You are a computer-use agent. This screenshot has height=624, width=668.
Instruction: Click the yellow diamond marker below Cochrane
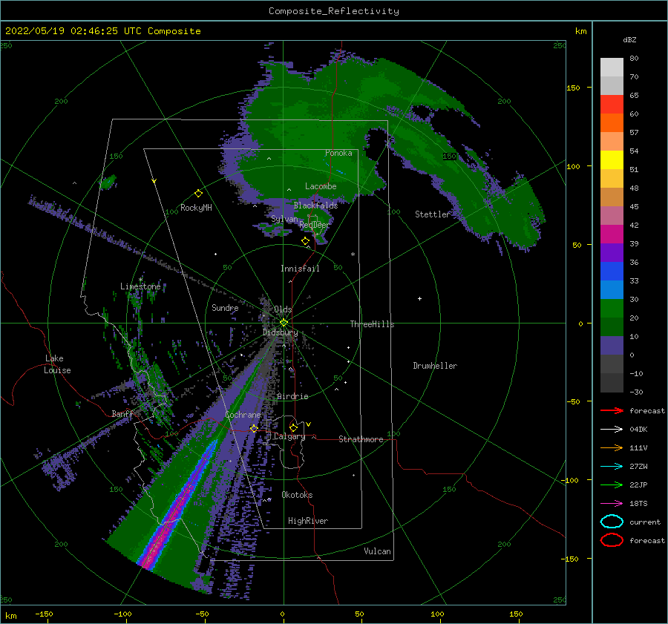click(254, 428)
